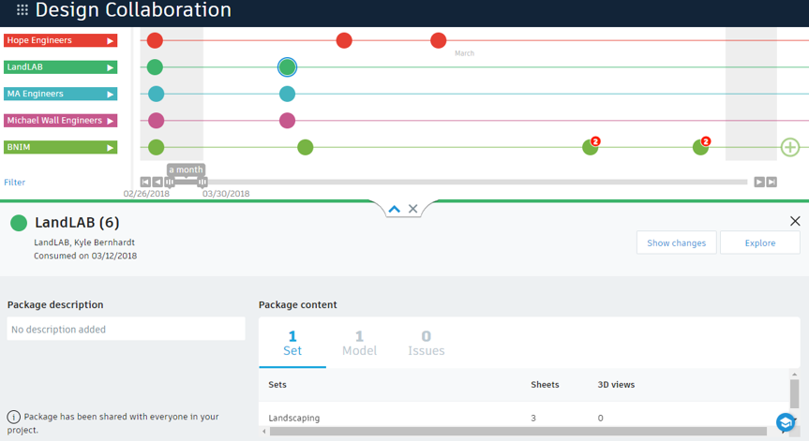The width and height of the screenshot is (809, 441).
Task: Click the Sets column header
Action: [277, 385]
